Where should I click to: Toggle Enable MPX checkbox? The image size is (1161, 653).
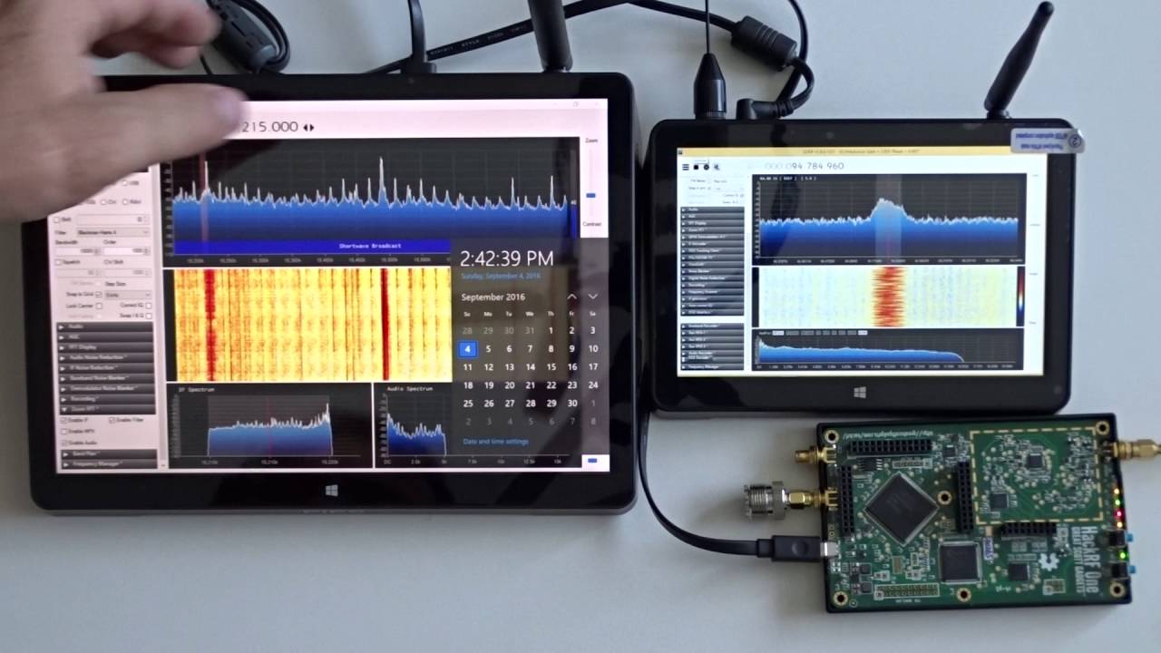point(63,432)
